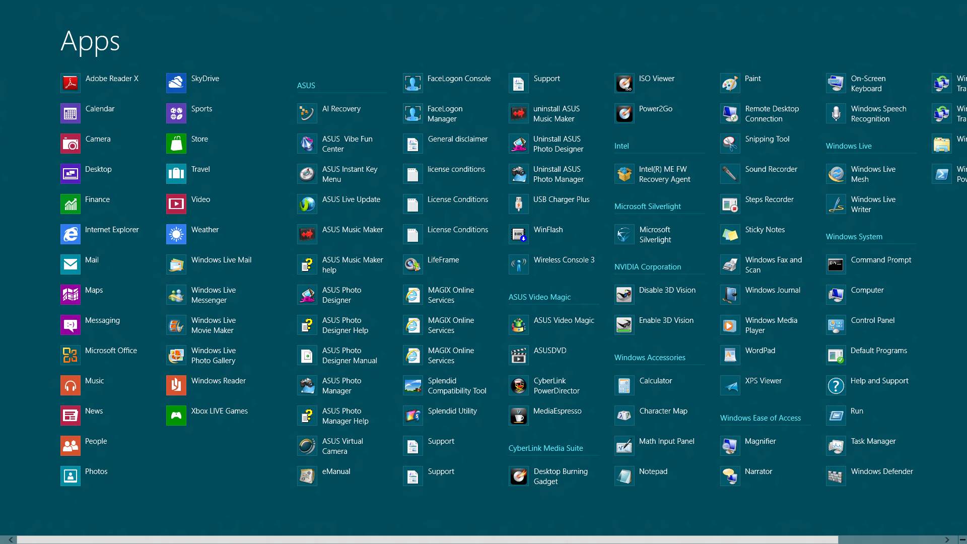Expand CyberLink Media Suite section
Screen dimensions: 967x544
546,447
